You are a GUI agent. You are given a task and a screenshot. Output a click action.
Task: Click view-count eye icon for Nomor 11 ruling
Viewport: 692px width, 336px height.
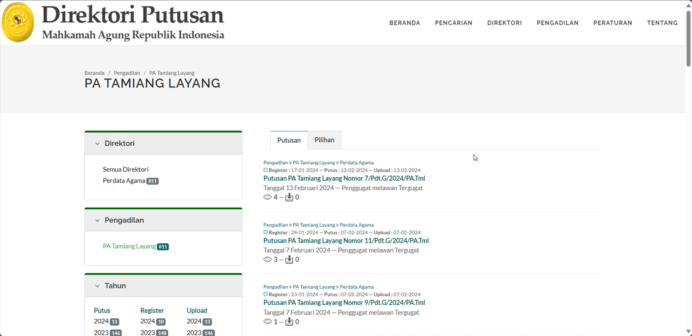click(268, 259)
